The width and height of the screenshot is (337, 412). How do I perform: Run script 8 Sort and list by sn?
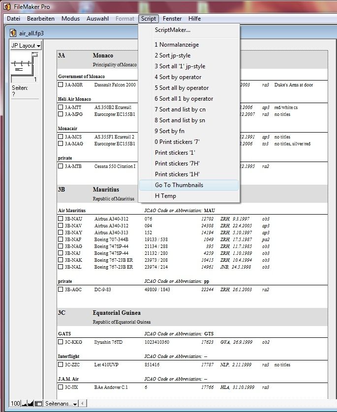189,120
